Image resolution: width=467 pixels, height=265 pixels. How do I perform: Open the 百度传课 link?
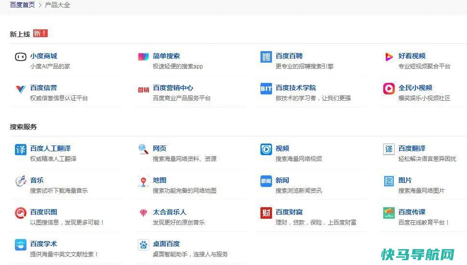tap(412, 212)
